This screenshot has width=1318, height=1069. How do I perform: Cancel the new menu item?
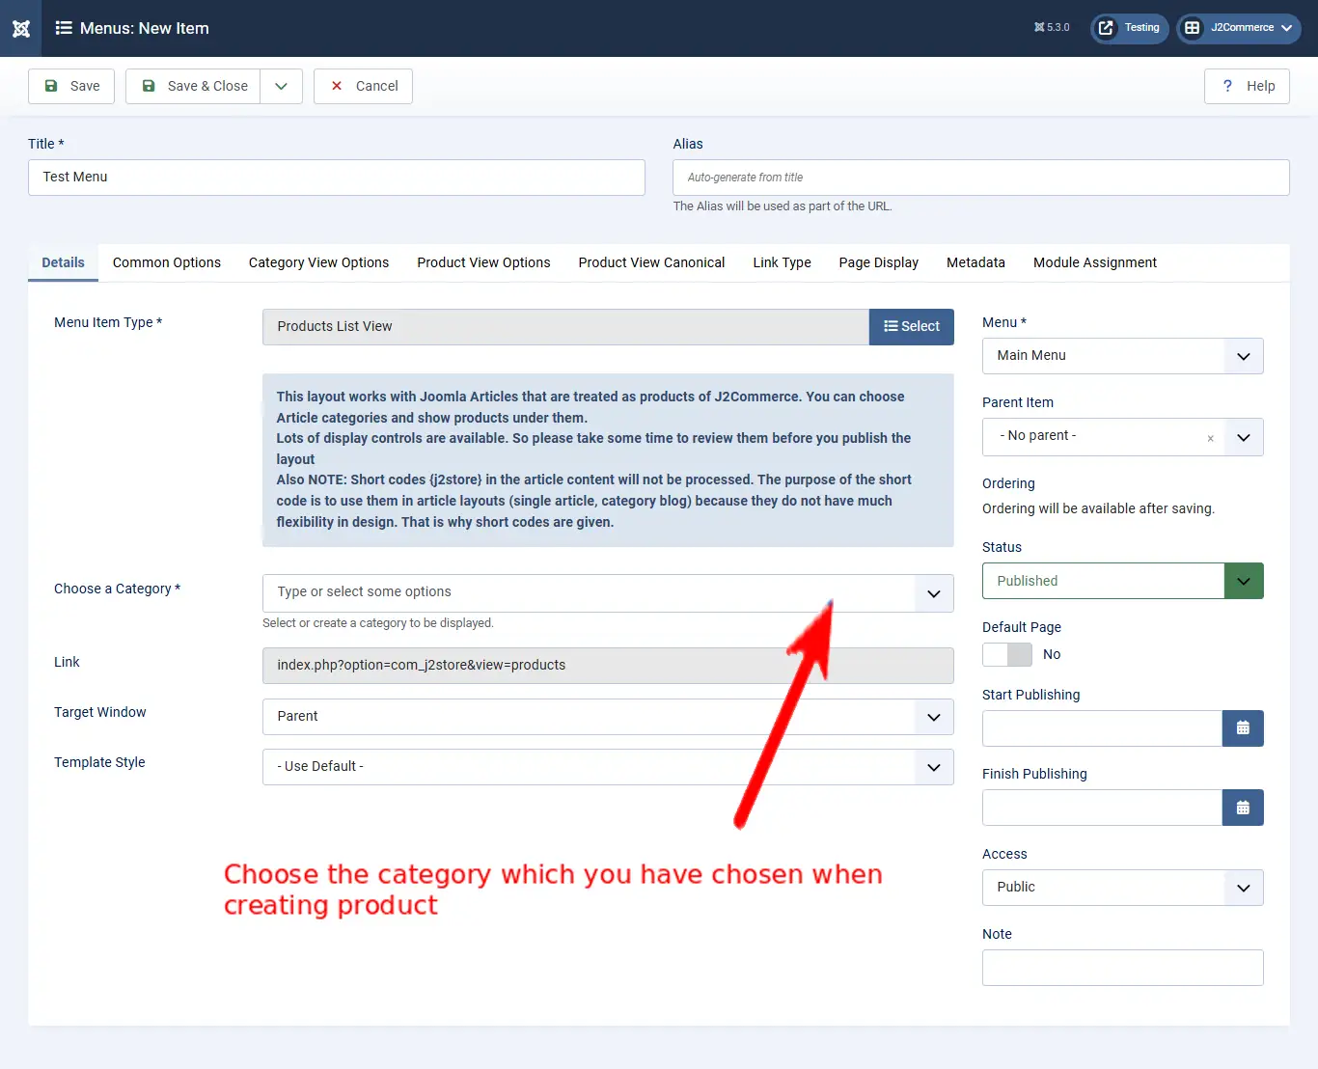click(x=363, y=86)
